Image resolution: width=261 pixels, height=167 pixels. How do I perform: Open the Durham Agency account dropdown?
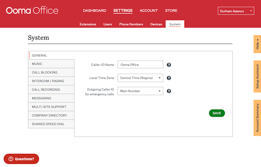[x=236, y=11]
